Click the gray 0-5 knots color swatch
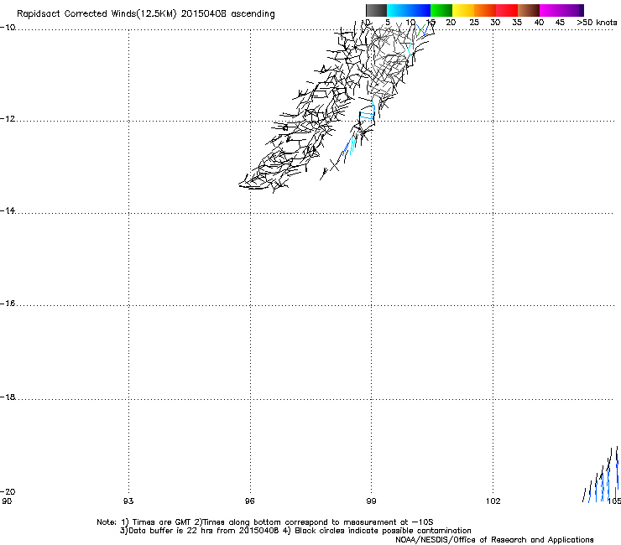The image size is (621, 545). (376, 10)
